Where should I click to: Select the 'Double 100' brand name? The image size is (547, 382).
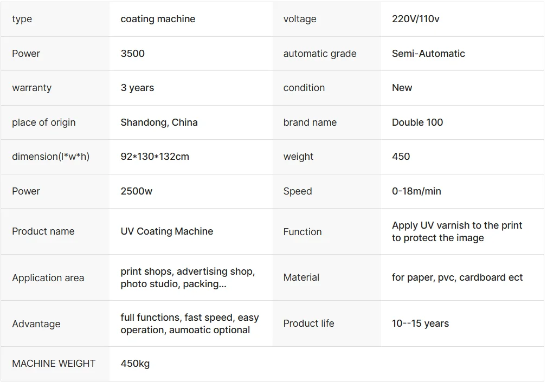pyautogui.click(x=417, y=122)
